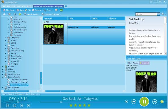
Task: Collapse the Y (1) group in the track list
Action: click(44, 22)
